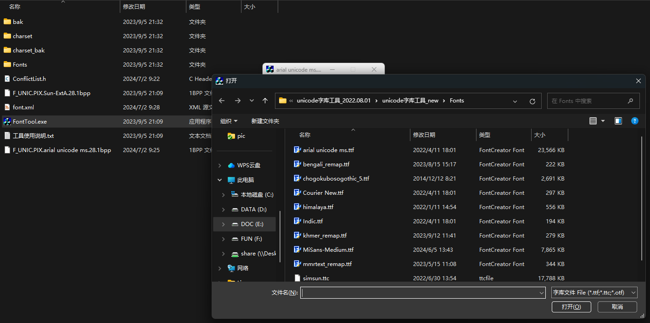The image size is (650, 323).
Task: Open address bar history dropdown
Action: click(x=515, y=101)
